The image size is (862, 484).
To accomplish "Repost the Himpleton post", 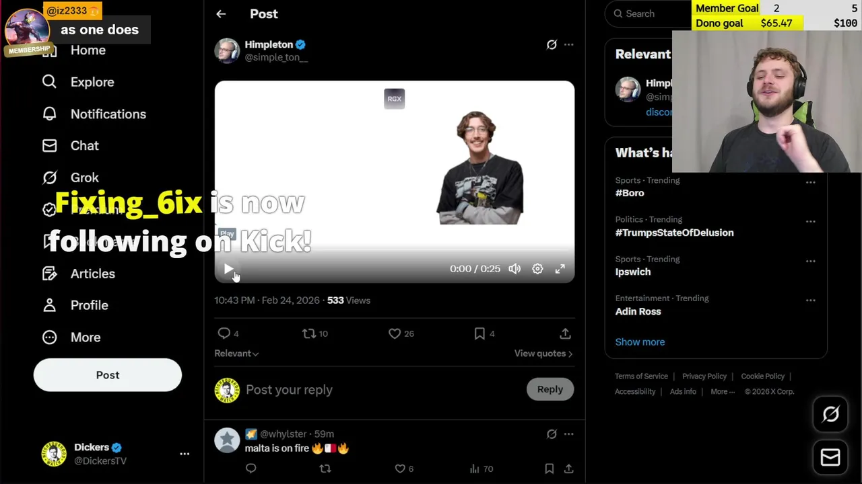I will click(309, 333).
